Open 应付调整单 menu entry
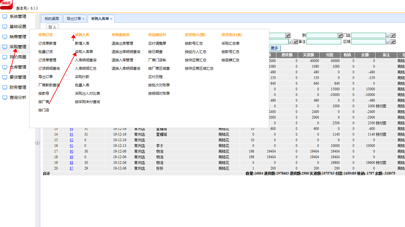 (x=157, y=43)
